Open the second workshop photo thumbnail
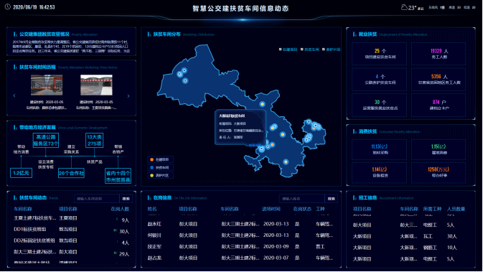This screenshot has height=272, width=483. (x=96, y=85)
